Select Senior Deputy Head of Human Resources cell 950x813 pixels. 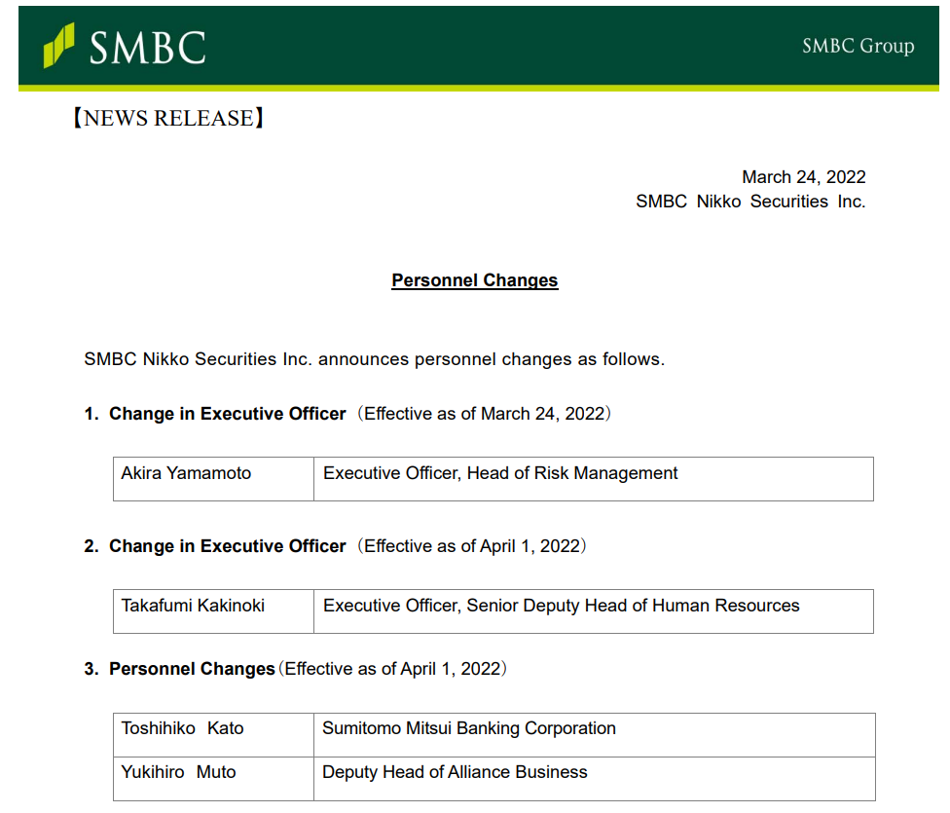click(594, 611)
